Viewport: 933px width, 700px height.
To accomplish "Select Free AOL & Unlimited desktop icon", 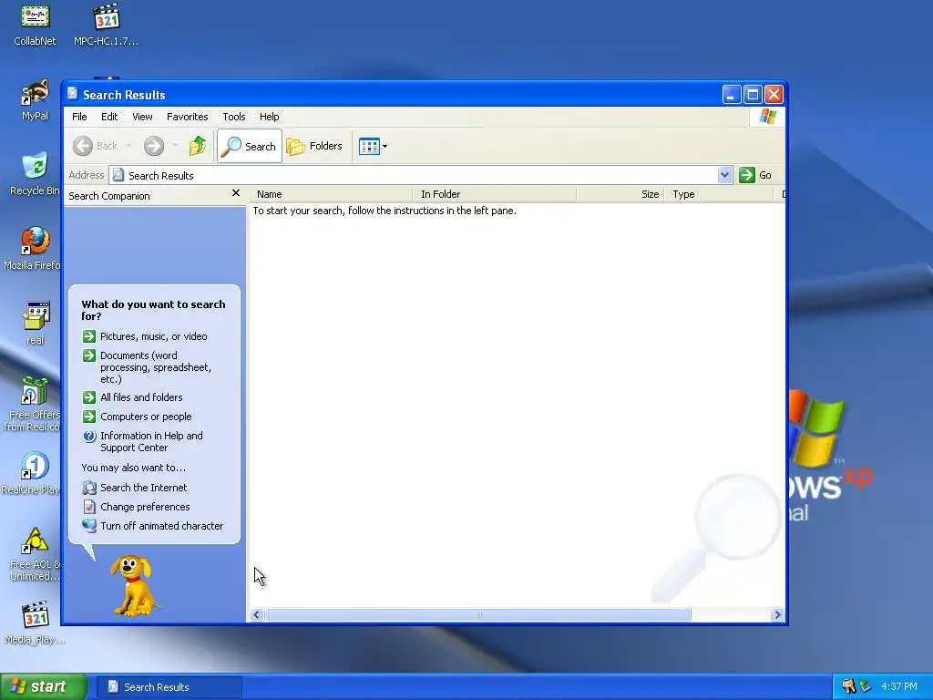I will [x=35, y=555].
